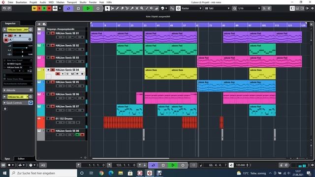
Task: Open the Inspector settings gear
Action: [x=5, y=109]
